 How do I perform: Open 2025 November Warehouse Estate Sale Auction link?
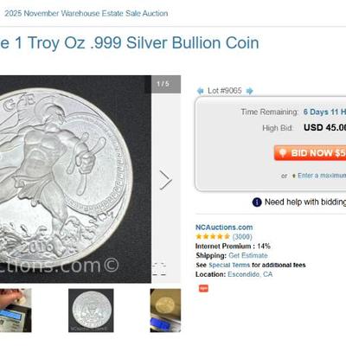86,13
